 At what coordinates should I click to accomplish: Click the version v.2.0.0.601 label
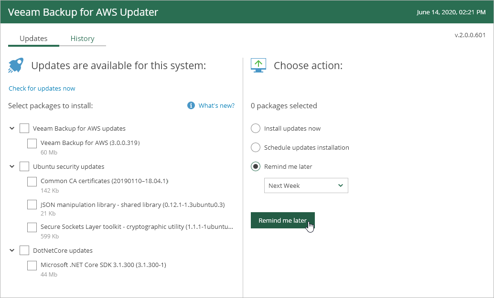[470, 35]
